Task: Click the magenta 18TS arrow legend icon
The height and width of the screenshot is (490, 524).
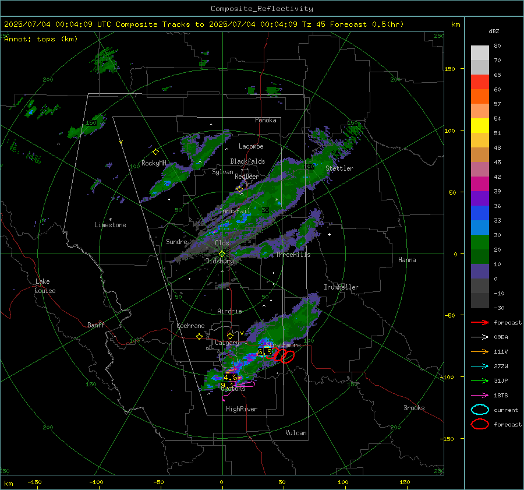Action: (480, 396)
